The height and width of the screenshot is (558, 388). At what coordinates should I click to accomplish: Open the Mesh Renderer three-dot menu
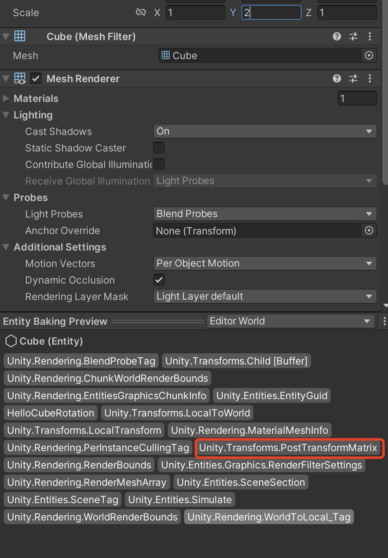click(x=369, y=78)
